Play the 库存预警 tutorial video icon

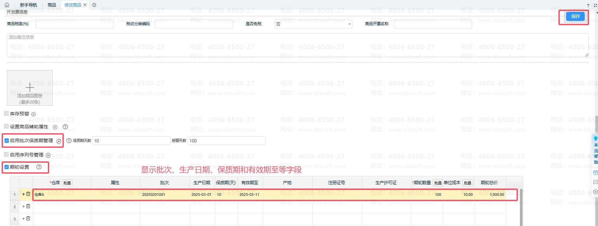point(34,114)
